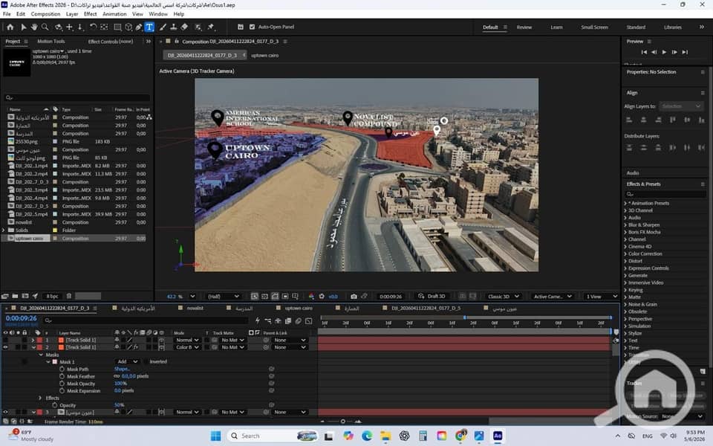Select the Hand tool
The width and height of the screenshot is (713, 446).
click(x=34, y=27)
